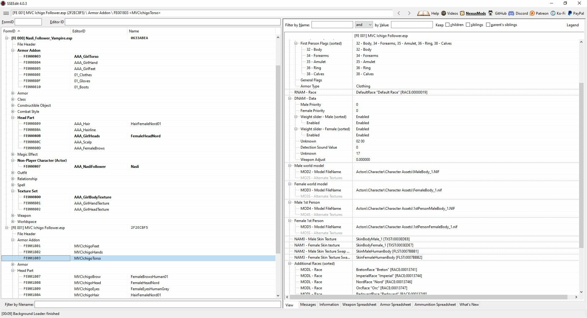Toggle the Keep siblings checkbox
This screenshot has height=318, width=587.
pyautogui.click(x=468, y=25)
